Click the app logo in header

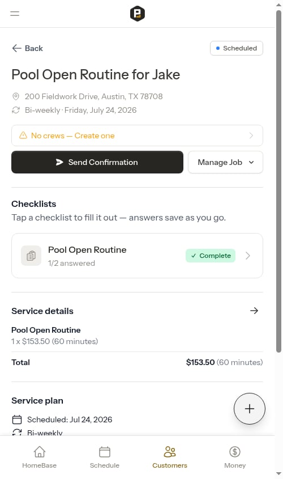click(x=137, y=14)
